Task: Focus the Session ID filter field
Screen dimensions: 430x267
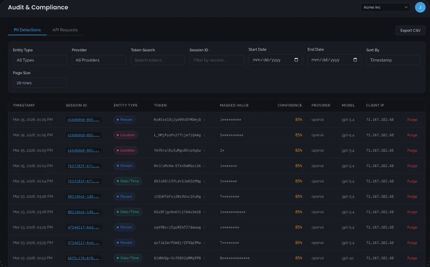Action: click(217, 60)
